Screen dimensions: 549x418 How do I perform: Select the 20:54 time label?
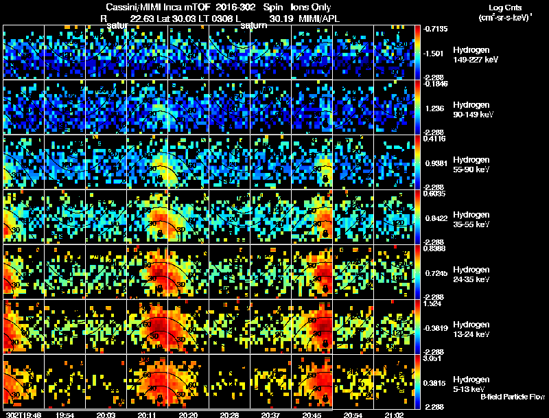point(353,415)
